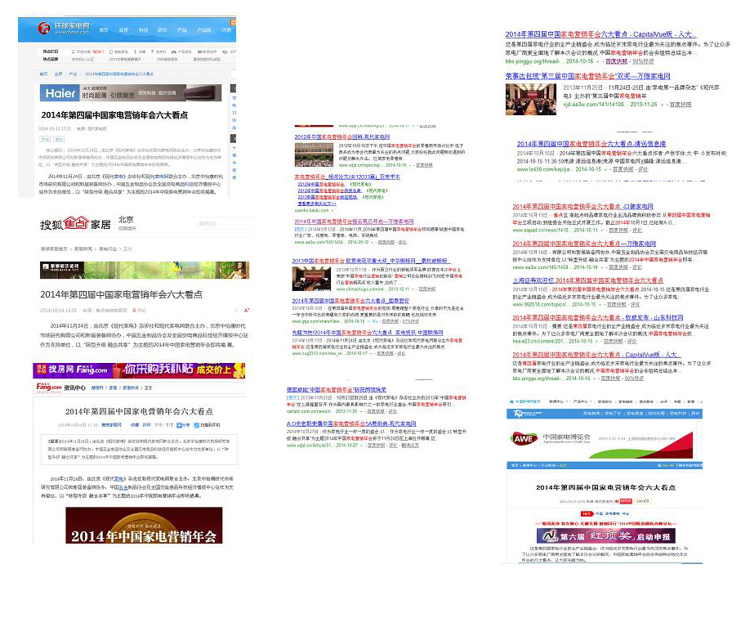The image size is (741, 618).
Task: Go to 产业 in the 环球家电网 breadcrumb
Action: coord(73,74)
